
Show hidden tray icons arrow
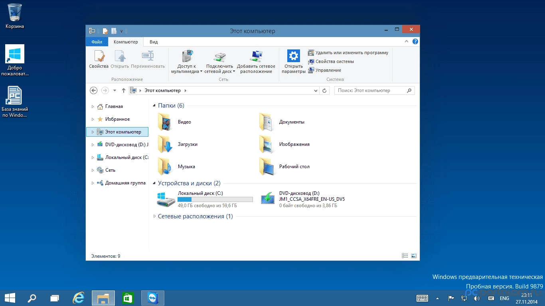[438, 298]
